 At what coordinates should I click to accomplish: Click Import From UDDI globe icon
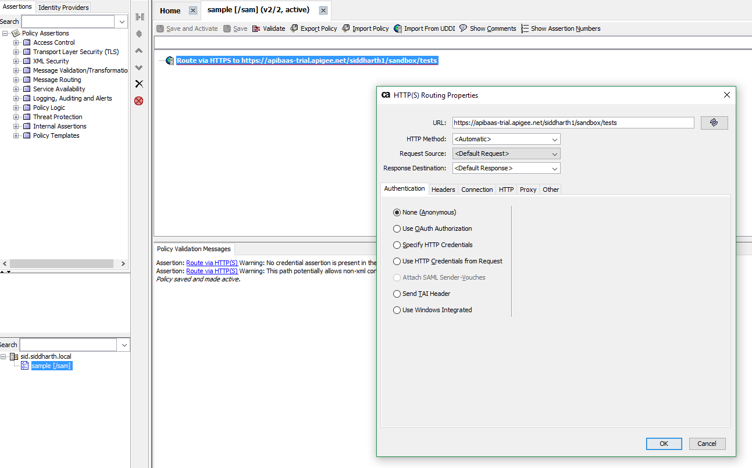click(398, 28)
